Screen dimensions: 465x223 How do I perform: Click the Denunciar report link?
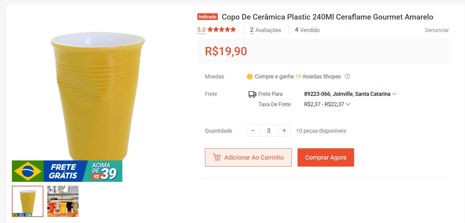pyautogui.click(x=437, y=30)
